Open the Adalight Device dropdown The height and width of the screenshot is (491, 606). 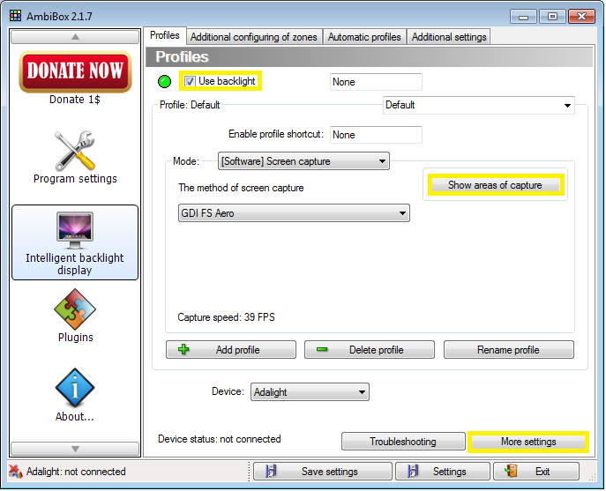coord(310,392)
